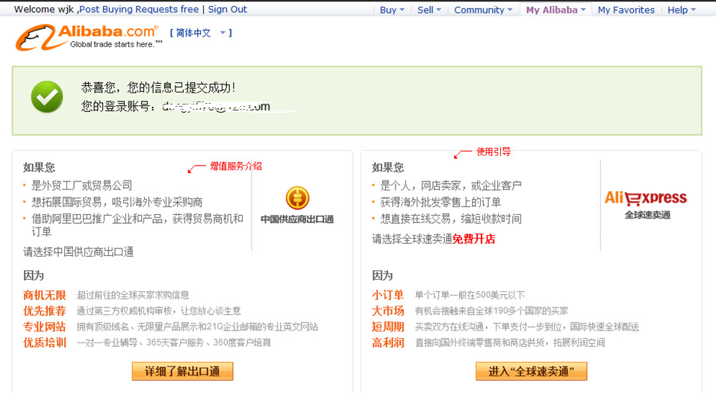
Task: Click the 高利润 orange heading
Action: pyautogui.click(x=388, y=343)
